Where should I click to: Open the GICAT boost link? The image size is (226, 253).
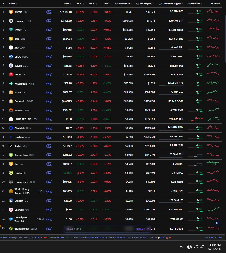pyautogui.click(x=162, y=237)
